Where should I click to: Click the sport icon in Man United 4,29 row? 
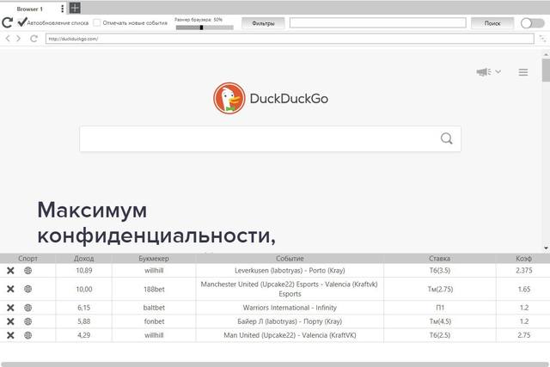pos(27,335)
